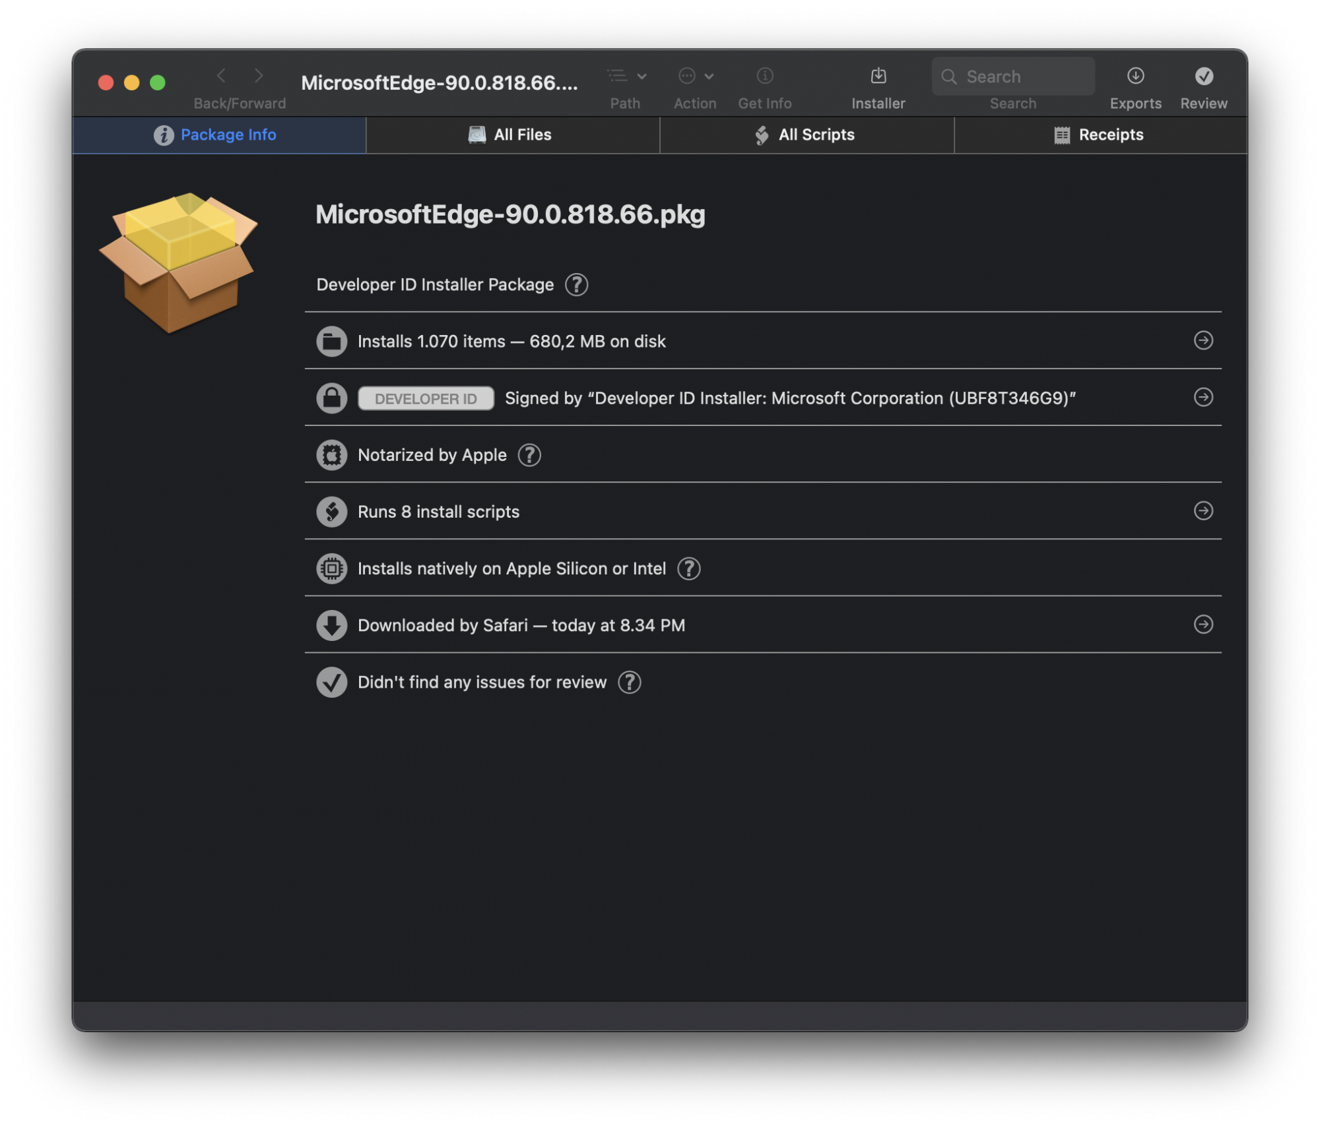The width and height of the screenshot is (1320, 1127).
Task: Switch to the Receipts tab
Action: click(1100, 135)
